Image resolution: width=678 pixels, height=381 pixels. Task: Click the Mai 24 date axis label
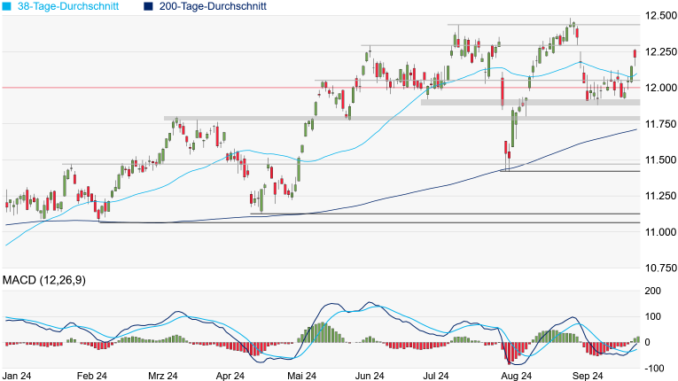pyautogui.click(x=303, y=375)
